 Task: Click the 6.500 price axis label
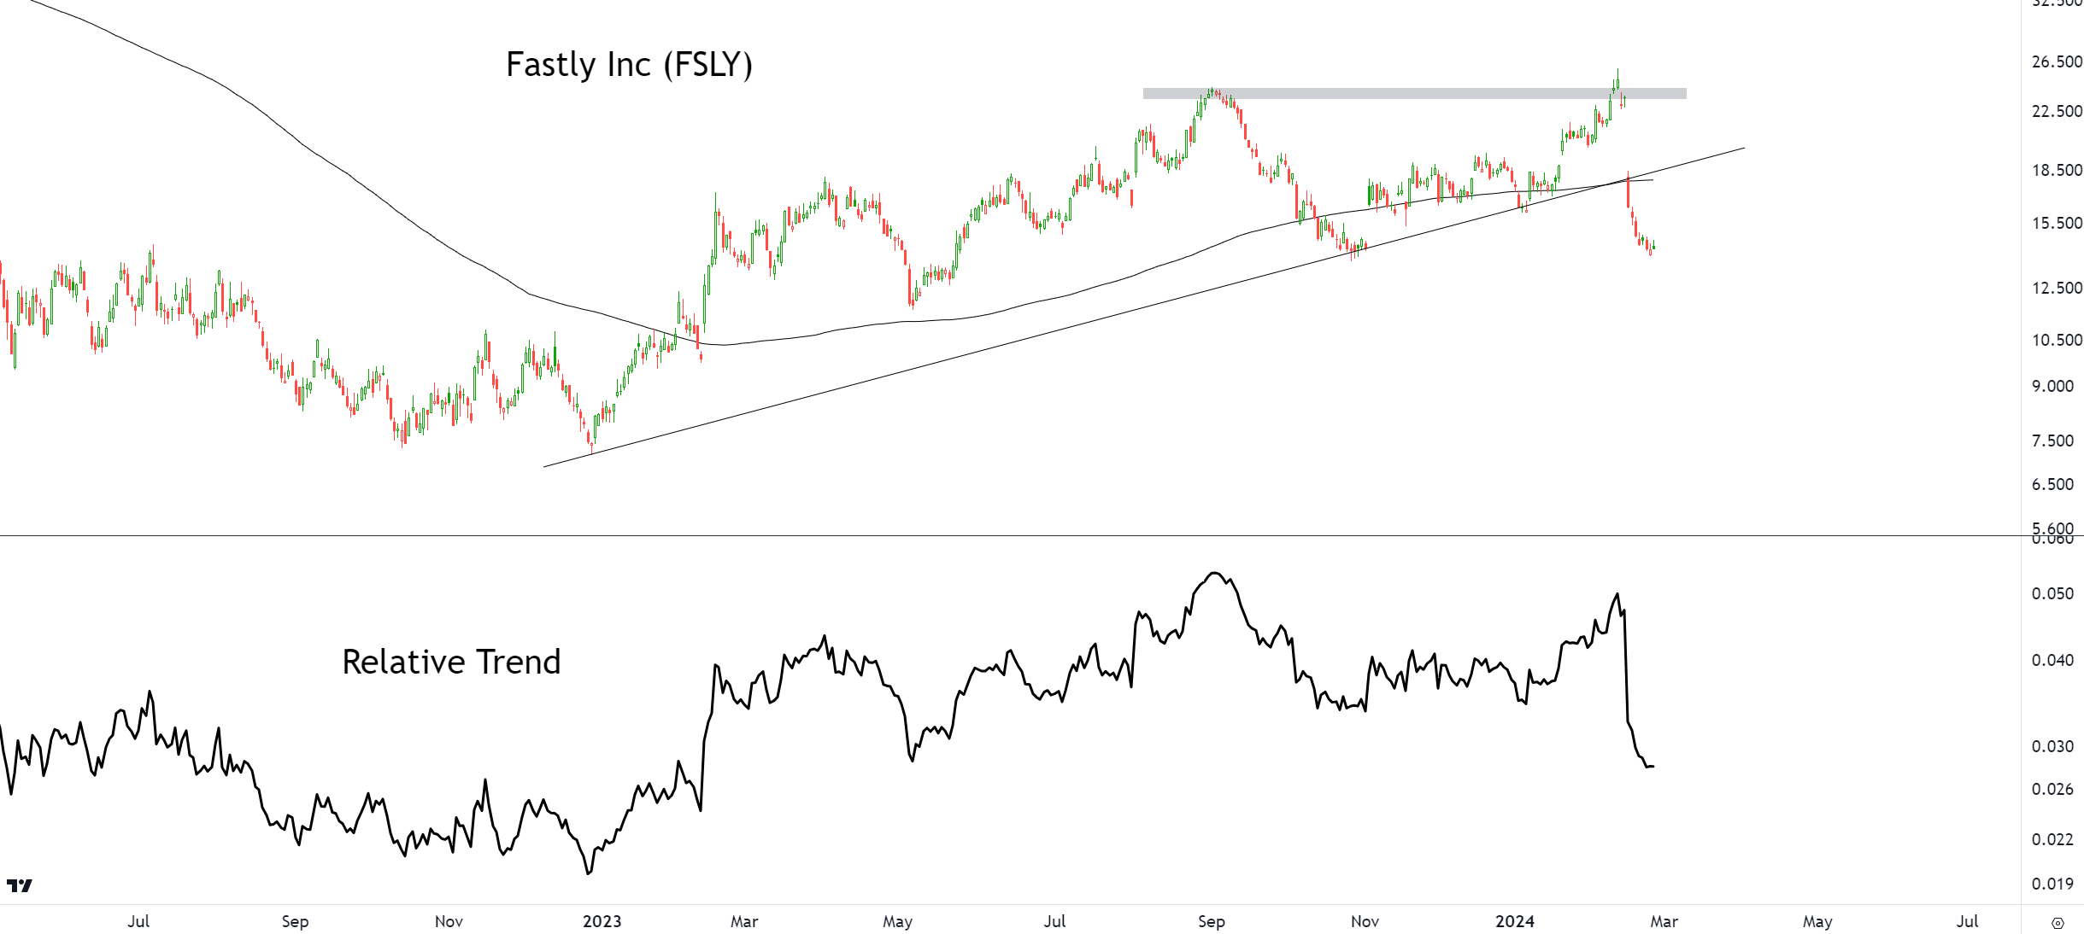(2052, 484)
